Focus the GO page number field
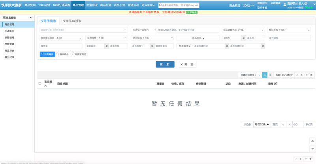Screen dimensions: 316x164 pyautogui.click(x=298, y=124)
